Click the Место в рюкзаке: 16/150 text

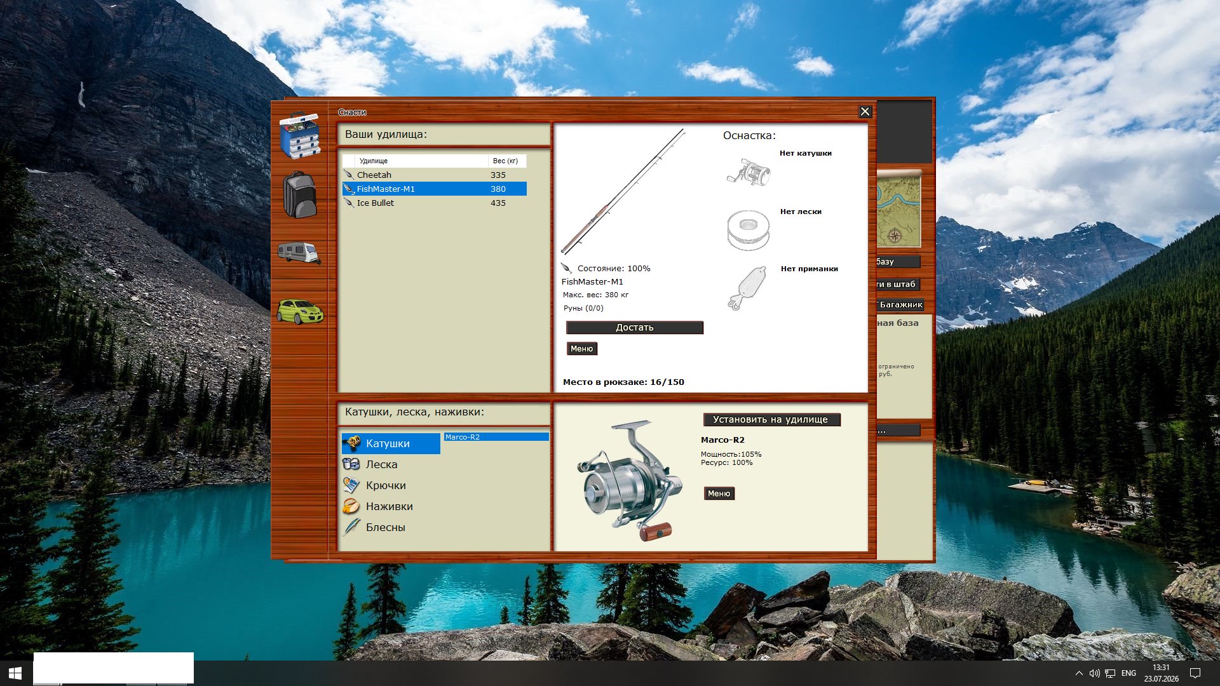click(x=623, y=382)
